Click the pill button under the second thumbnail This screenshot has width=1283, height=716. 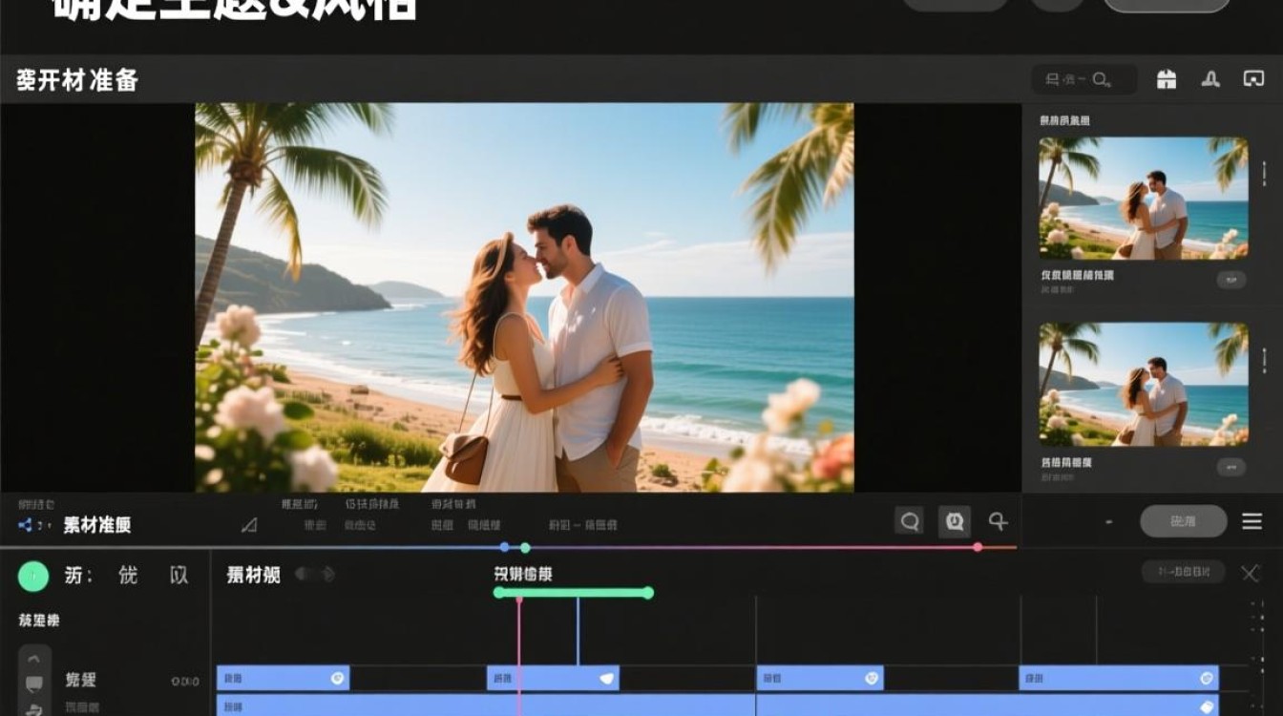[1231, 467]
